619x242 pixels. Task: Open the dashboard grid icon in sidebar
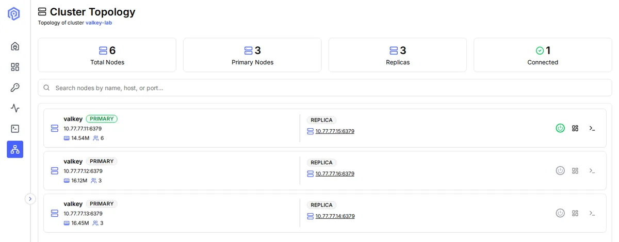[x=15, y=67]
